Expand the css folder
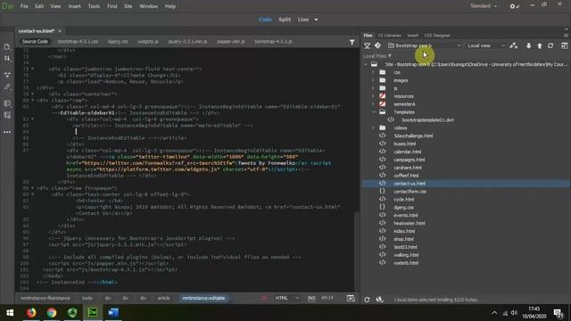Image resolution: width=571 pixels, height=321 pixels. [373, 72]
